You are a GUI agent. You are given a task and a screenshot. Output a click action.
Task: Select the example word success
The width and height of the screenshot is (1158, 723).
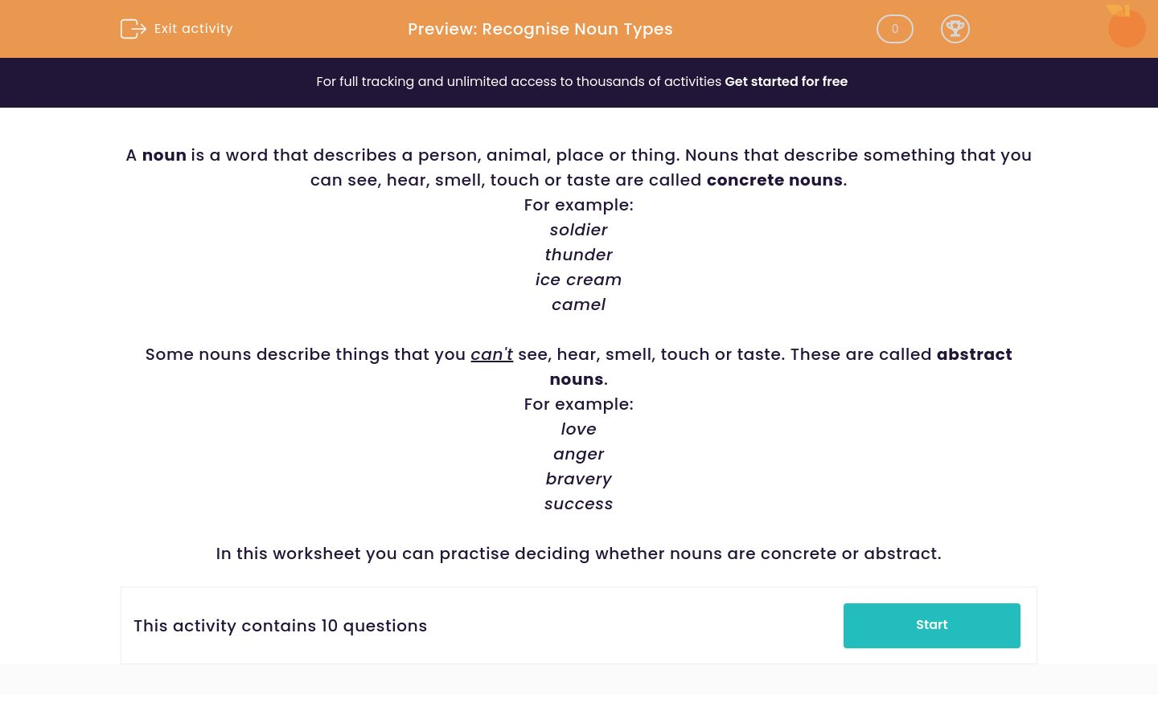578,504
